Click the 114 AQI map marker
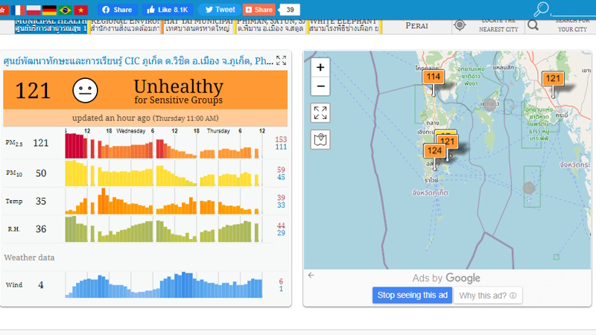Image resolution: width=596 pixels, height=335 pixels. coord(433,77)
